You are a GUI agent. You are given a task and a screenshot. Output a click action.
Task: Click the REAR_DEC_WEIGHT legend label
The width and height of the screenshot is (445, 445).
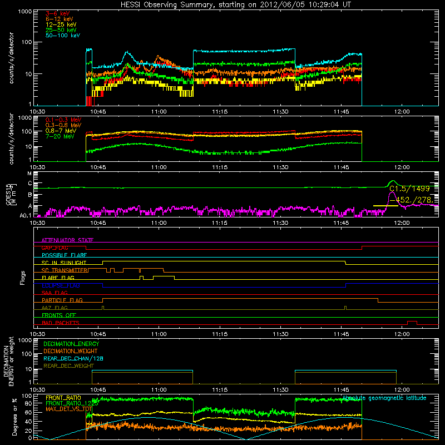point(68,366)
